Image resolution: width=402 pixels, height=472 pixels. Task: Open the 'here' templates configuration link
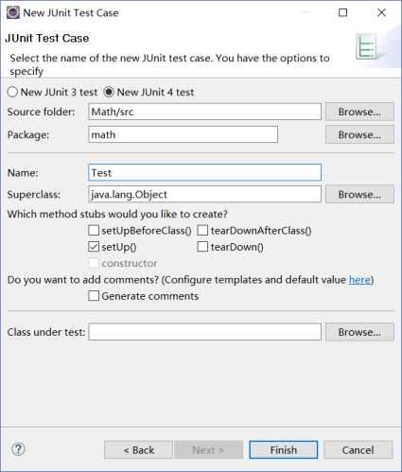(359, 280)
